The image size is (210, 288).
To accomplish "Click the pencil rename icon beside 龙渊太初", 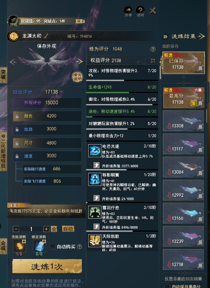I will pyautogui.click(x=46, y=36).
